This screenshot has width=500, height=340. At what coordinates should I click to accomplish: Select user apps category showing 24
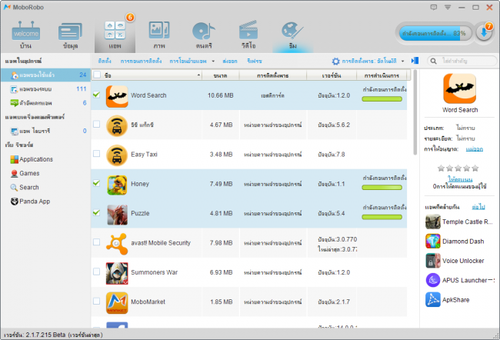[x=45, y=75]
